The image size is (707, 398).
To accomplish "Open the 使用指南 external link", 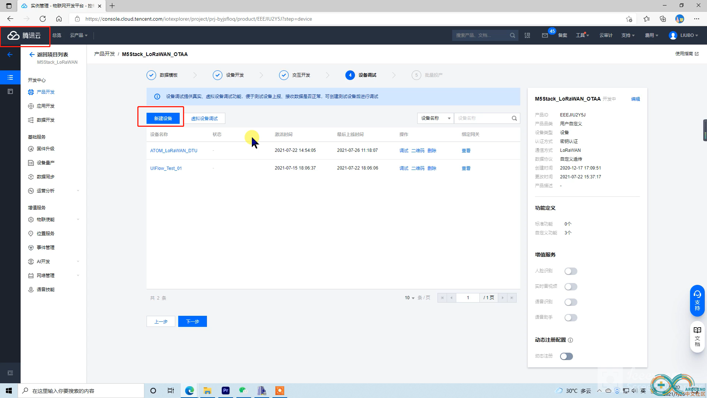I will 687,54.
